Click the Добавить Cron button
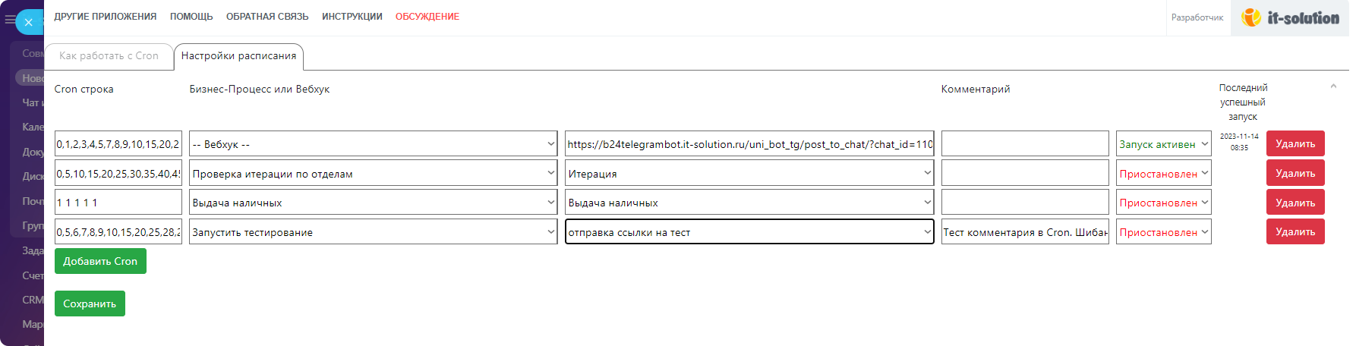 click(x=100, y=261)
